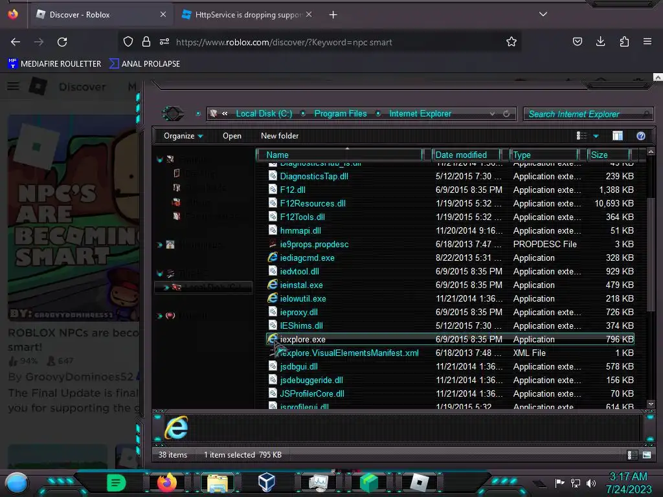Open the Roblox side navigation hamburger menu
The height and width of the screenshot is (497, 663).
13,86
